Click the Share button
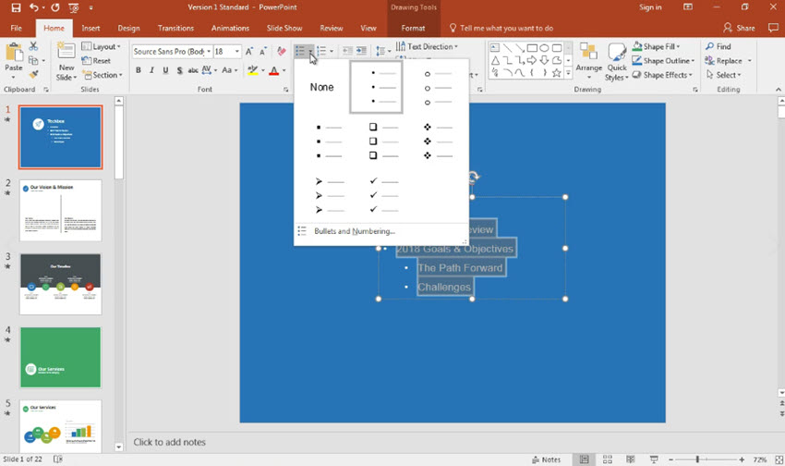The image size is (785, 466). pos(739,28)
